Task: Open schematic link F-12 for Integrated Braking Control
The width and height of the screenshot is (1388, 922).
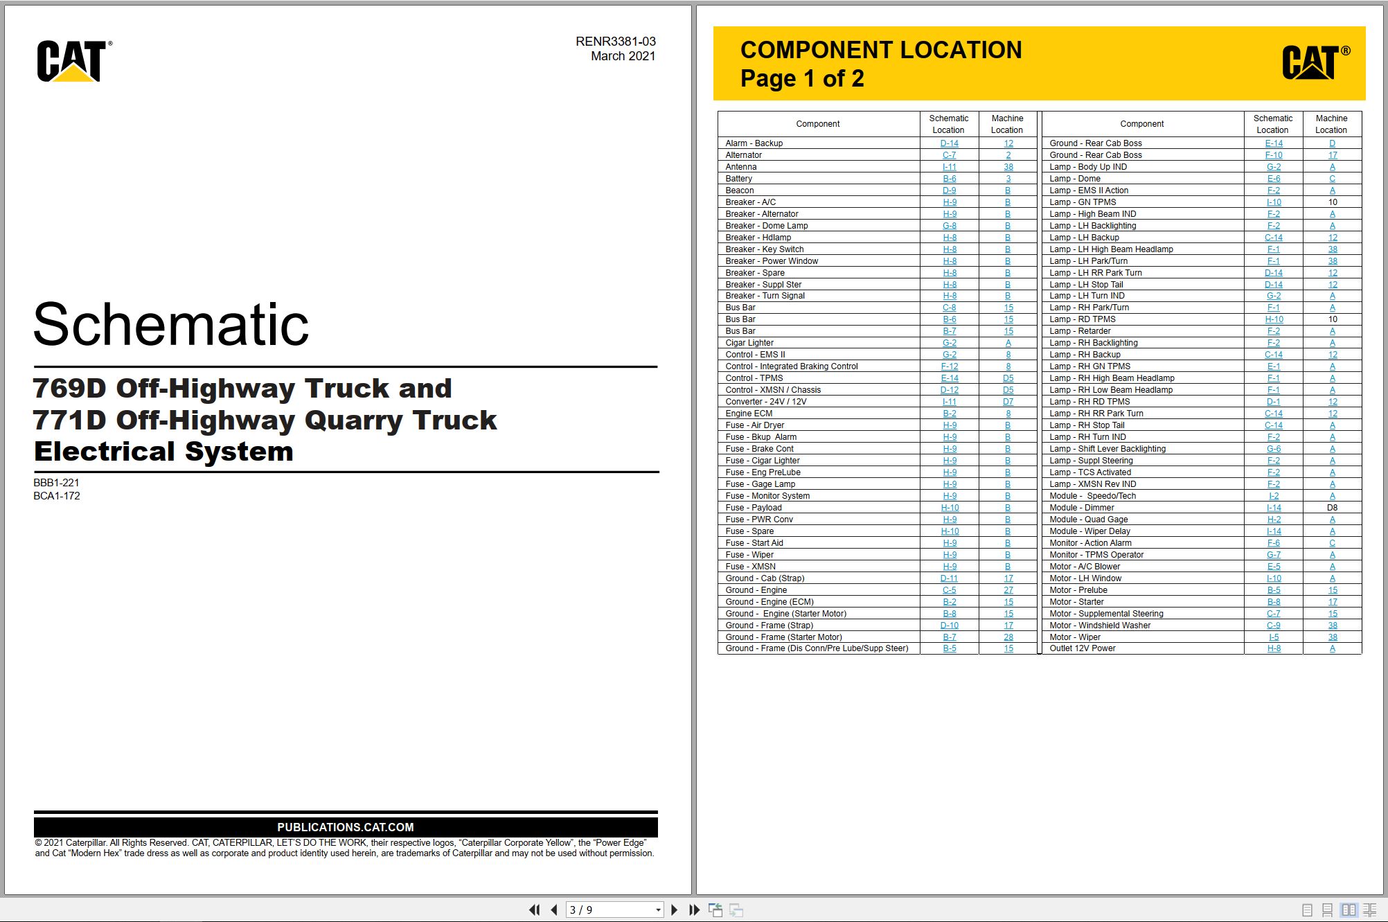Action: tap(949, 366)
